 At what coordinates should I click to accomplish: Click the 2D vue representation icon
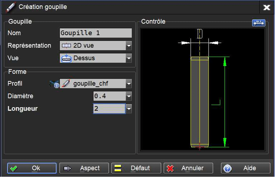[x=66, y=46]
